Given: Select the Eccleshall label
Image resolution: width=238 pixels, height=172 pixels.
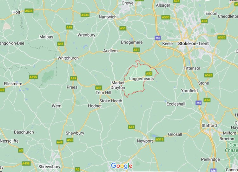Looking at the screenshot, I should click(176, 104).
